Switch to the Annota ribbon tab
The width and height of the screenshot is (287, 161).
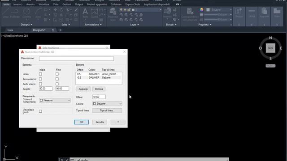point(30,4)
